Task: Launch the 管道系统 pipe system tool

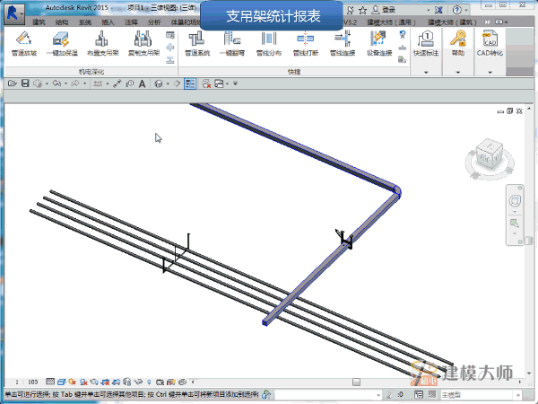Action: (197, 43)
